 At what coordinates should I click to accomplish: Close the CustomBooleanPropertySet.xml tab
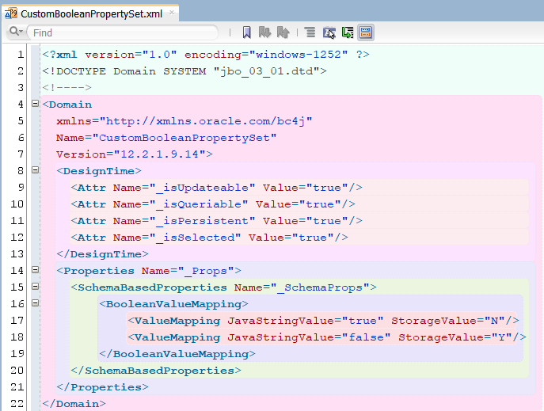point(172,13)
